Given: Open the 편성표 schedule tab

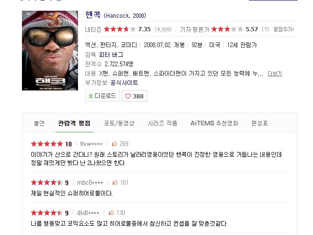Looking at the screenshot, I should [x=259, y=123].
